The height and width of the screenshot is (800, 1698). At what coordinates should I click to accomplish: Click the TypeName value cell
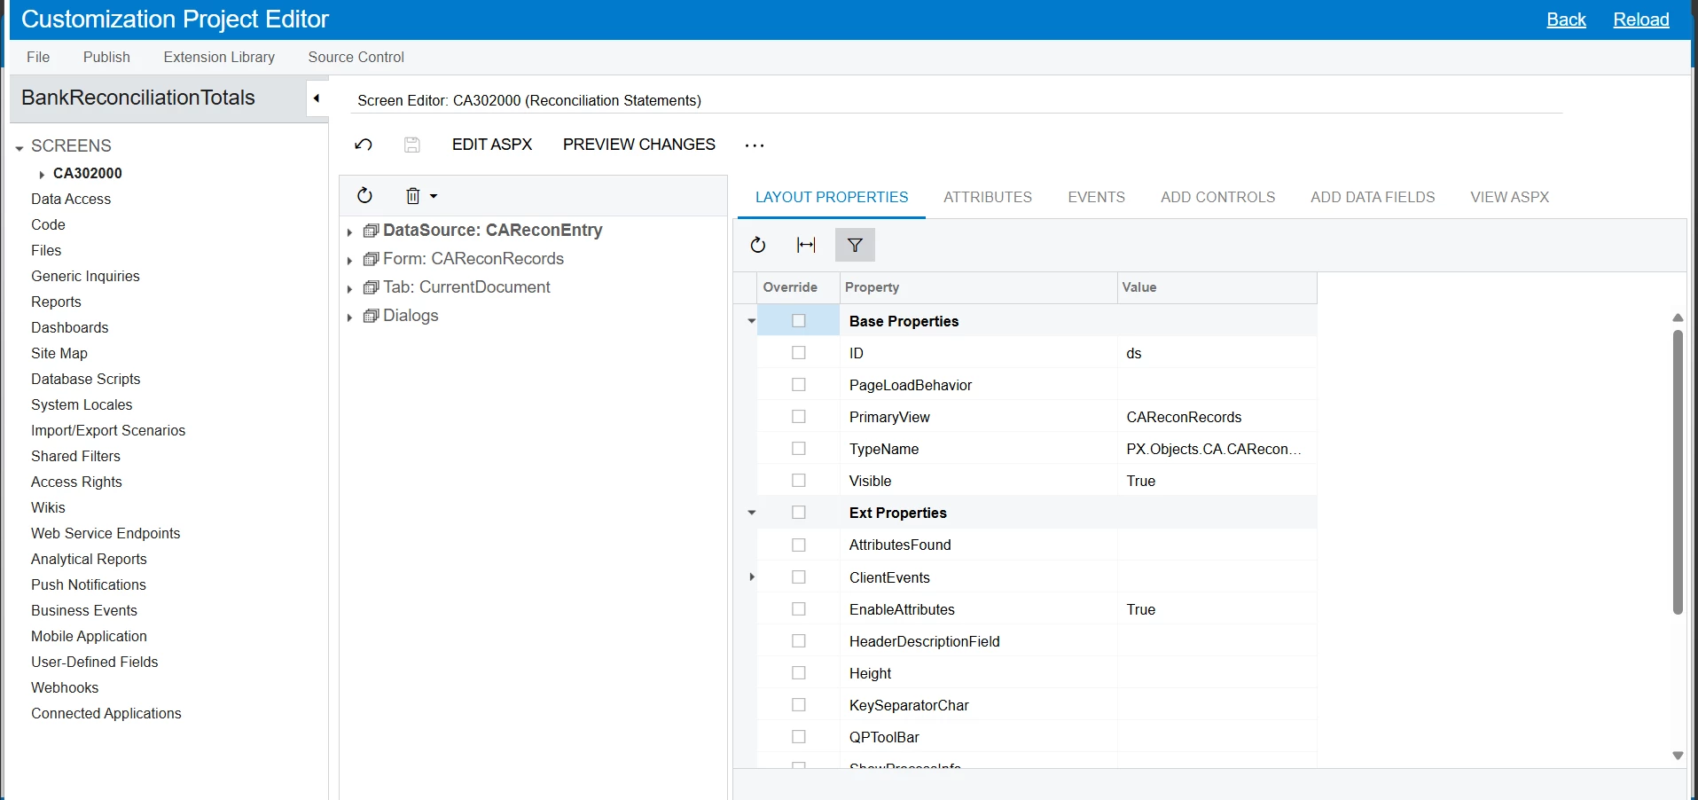point(1217,449)
